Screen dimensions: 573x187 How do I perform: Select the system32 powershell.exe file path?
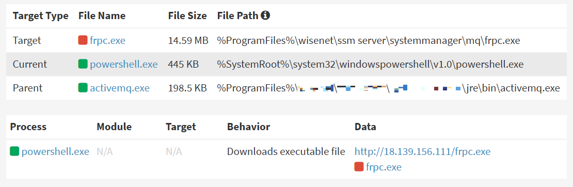(370, 65)
